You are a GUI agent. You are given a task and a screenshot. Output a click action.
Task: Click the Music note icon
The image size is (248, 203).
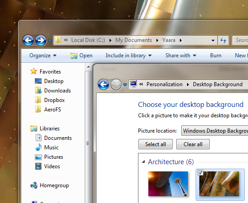click(x=38, y=147)
